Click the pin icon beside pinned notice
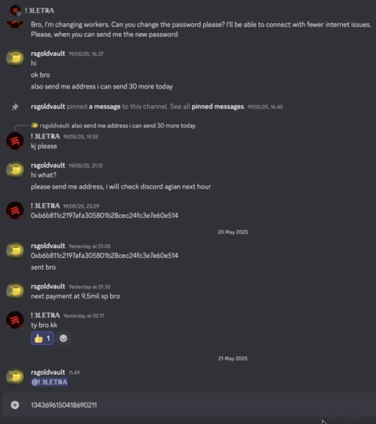Screen dimensions: 376x424 point(15,107)
